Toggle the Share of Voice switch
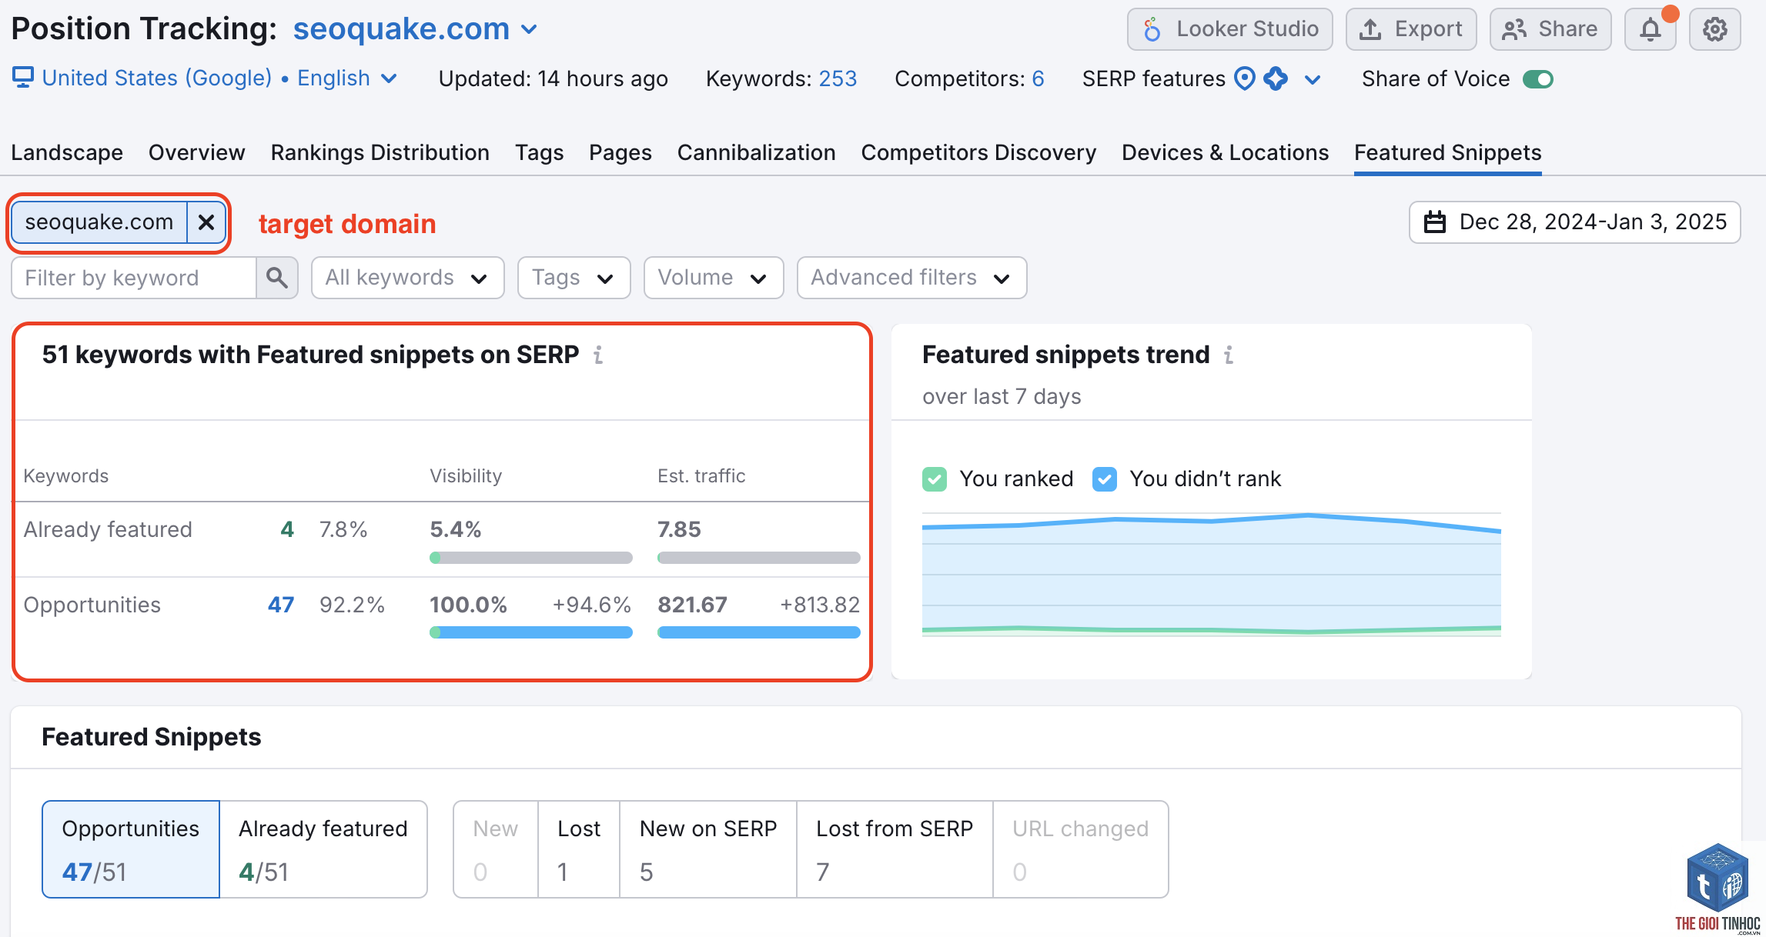This screenshot has height=937, width=1766. tap(1538, 79)
